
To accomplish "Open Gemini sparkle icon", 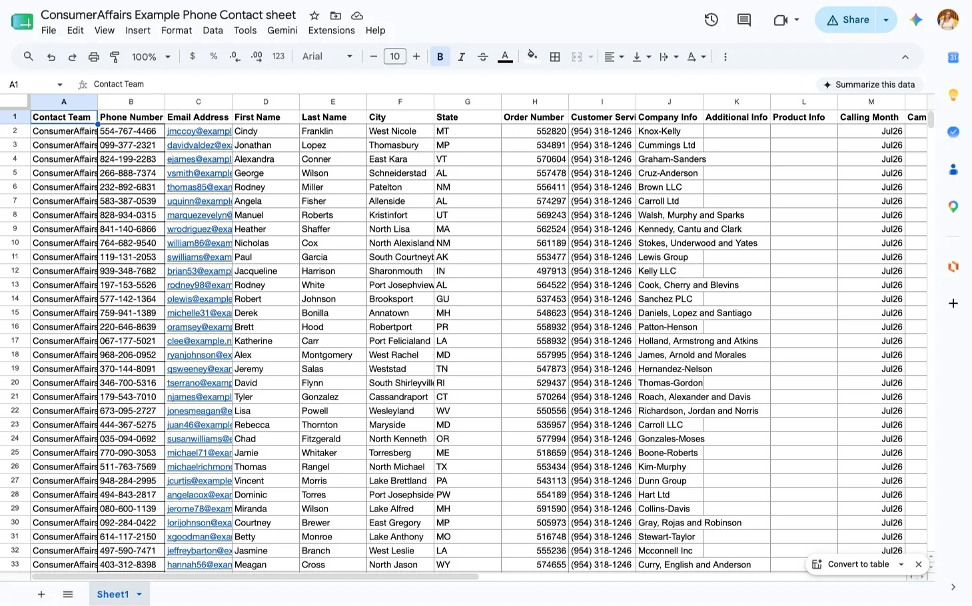I will (916, 20).
